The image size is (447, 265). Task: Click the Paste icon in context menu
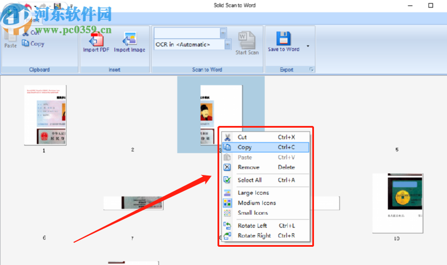227,157
